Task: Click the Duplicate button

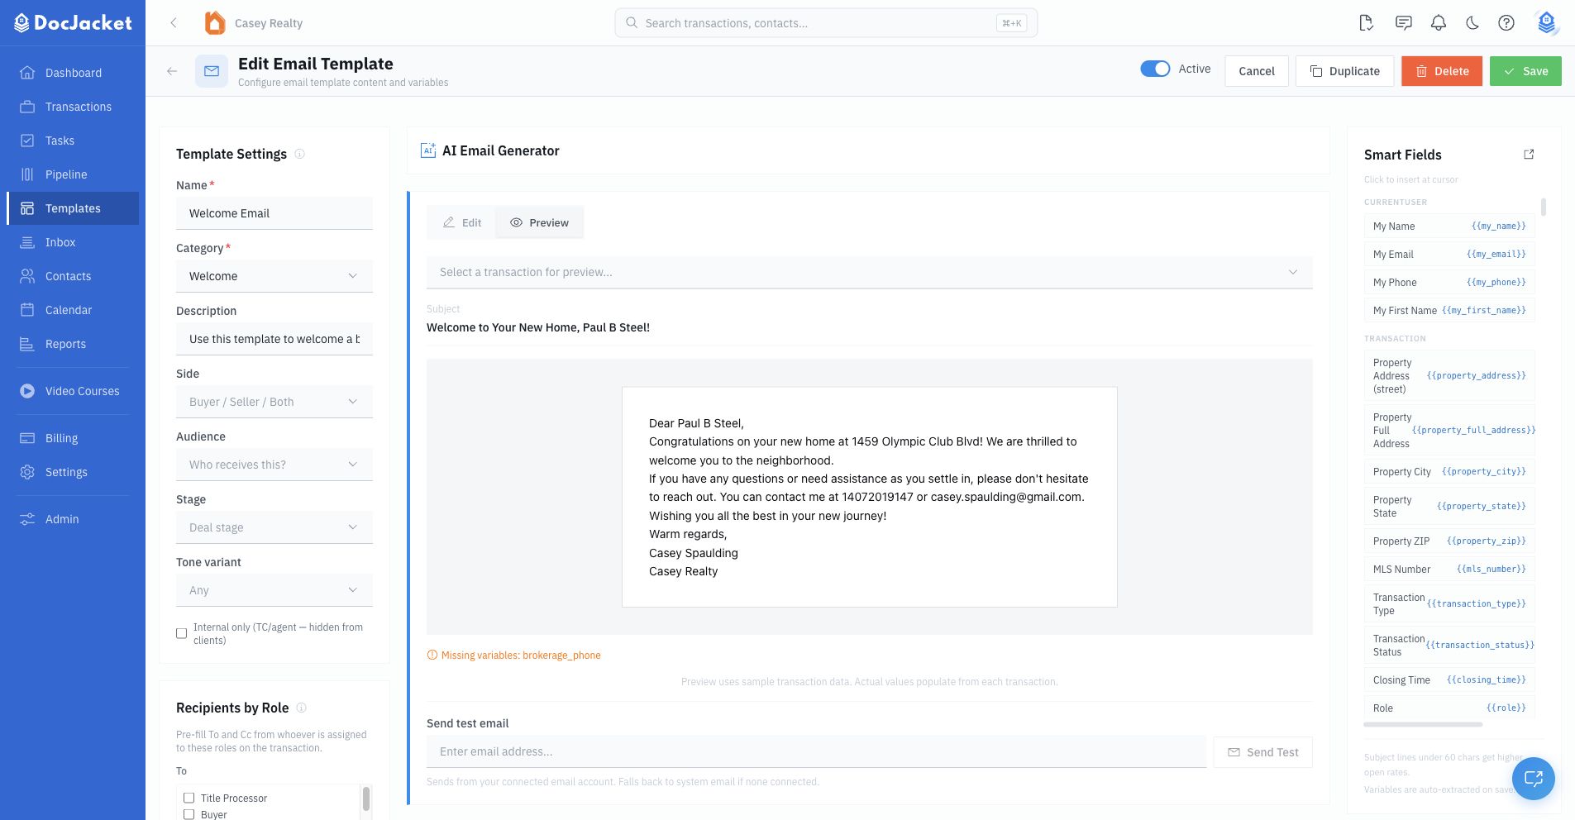Action: tap(1344, 71)
